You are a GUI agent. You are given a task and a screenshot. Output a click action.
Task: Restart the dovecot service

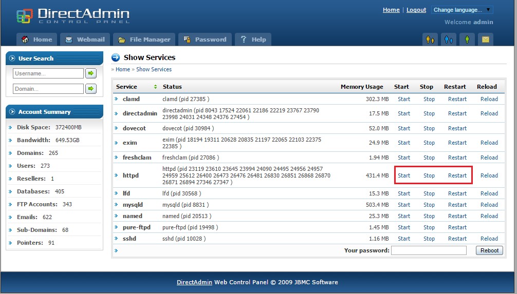tap(457, 128)
